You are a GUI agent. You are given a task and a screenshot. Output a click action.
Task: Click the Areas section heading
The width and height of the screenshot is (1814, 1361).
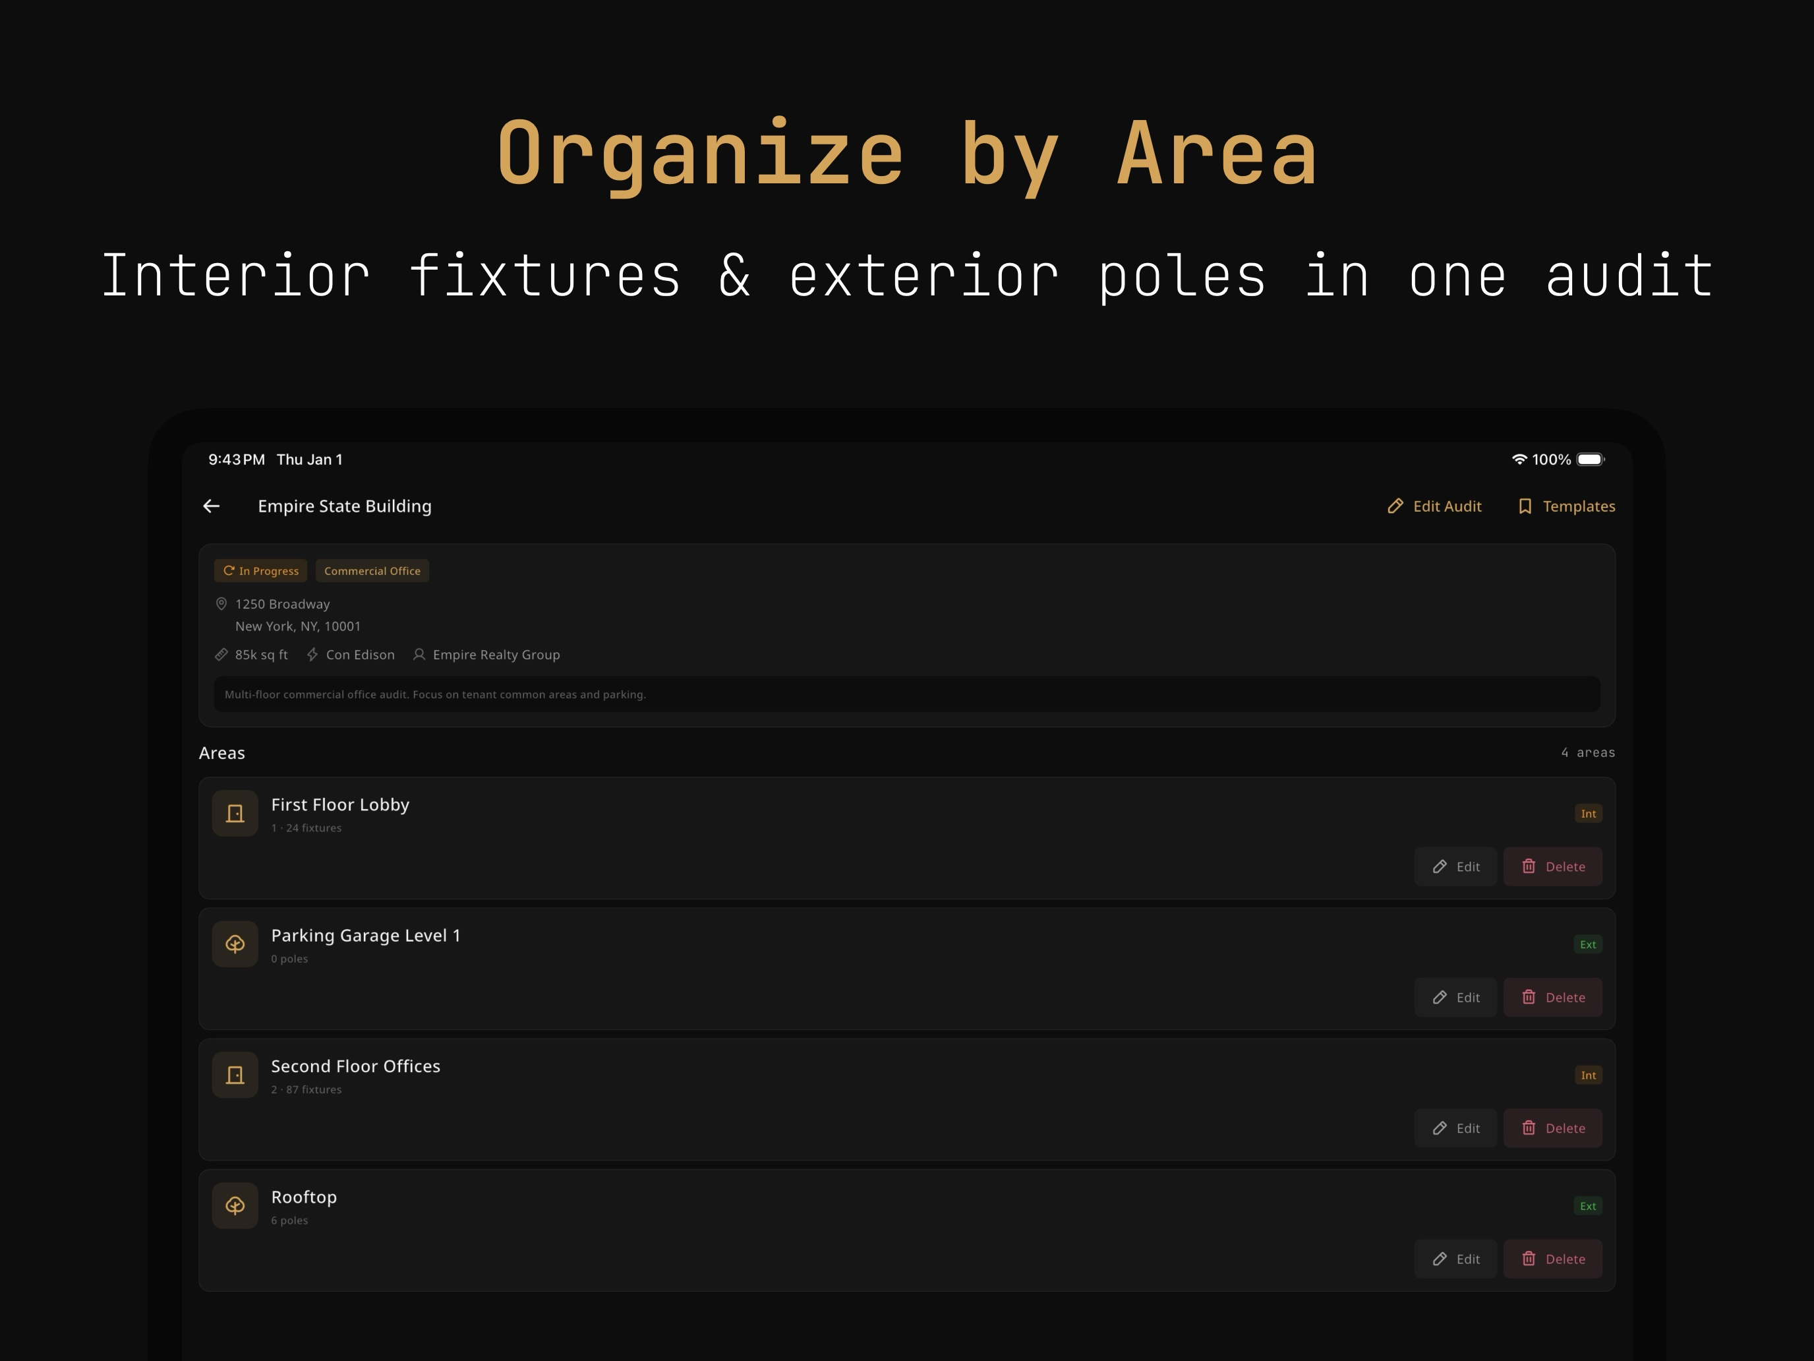[x=222, y=753]
